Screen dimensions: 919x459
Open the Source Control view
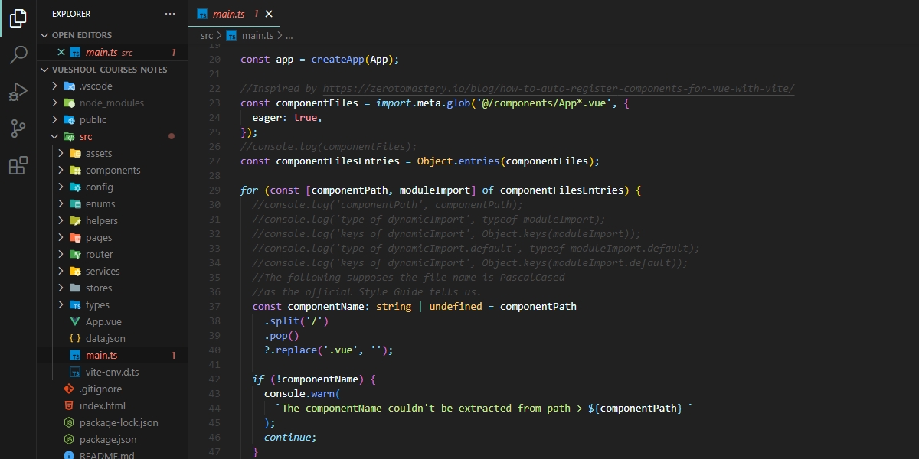(18, 129)
